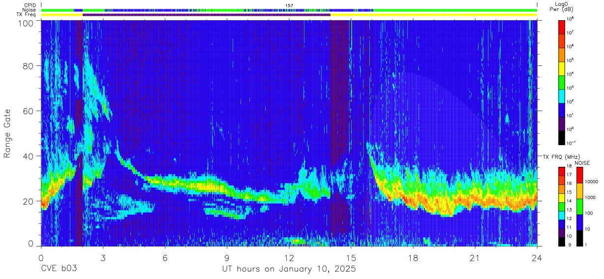Click the UT hour 12 tick label
This screenshot has height=279, width=604.
click(x=289, y=258)
